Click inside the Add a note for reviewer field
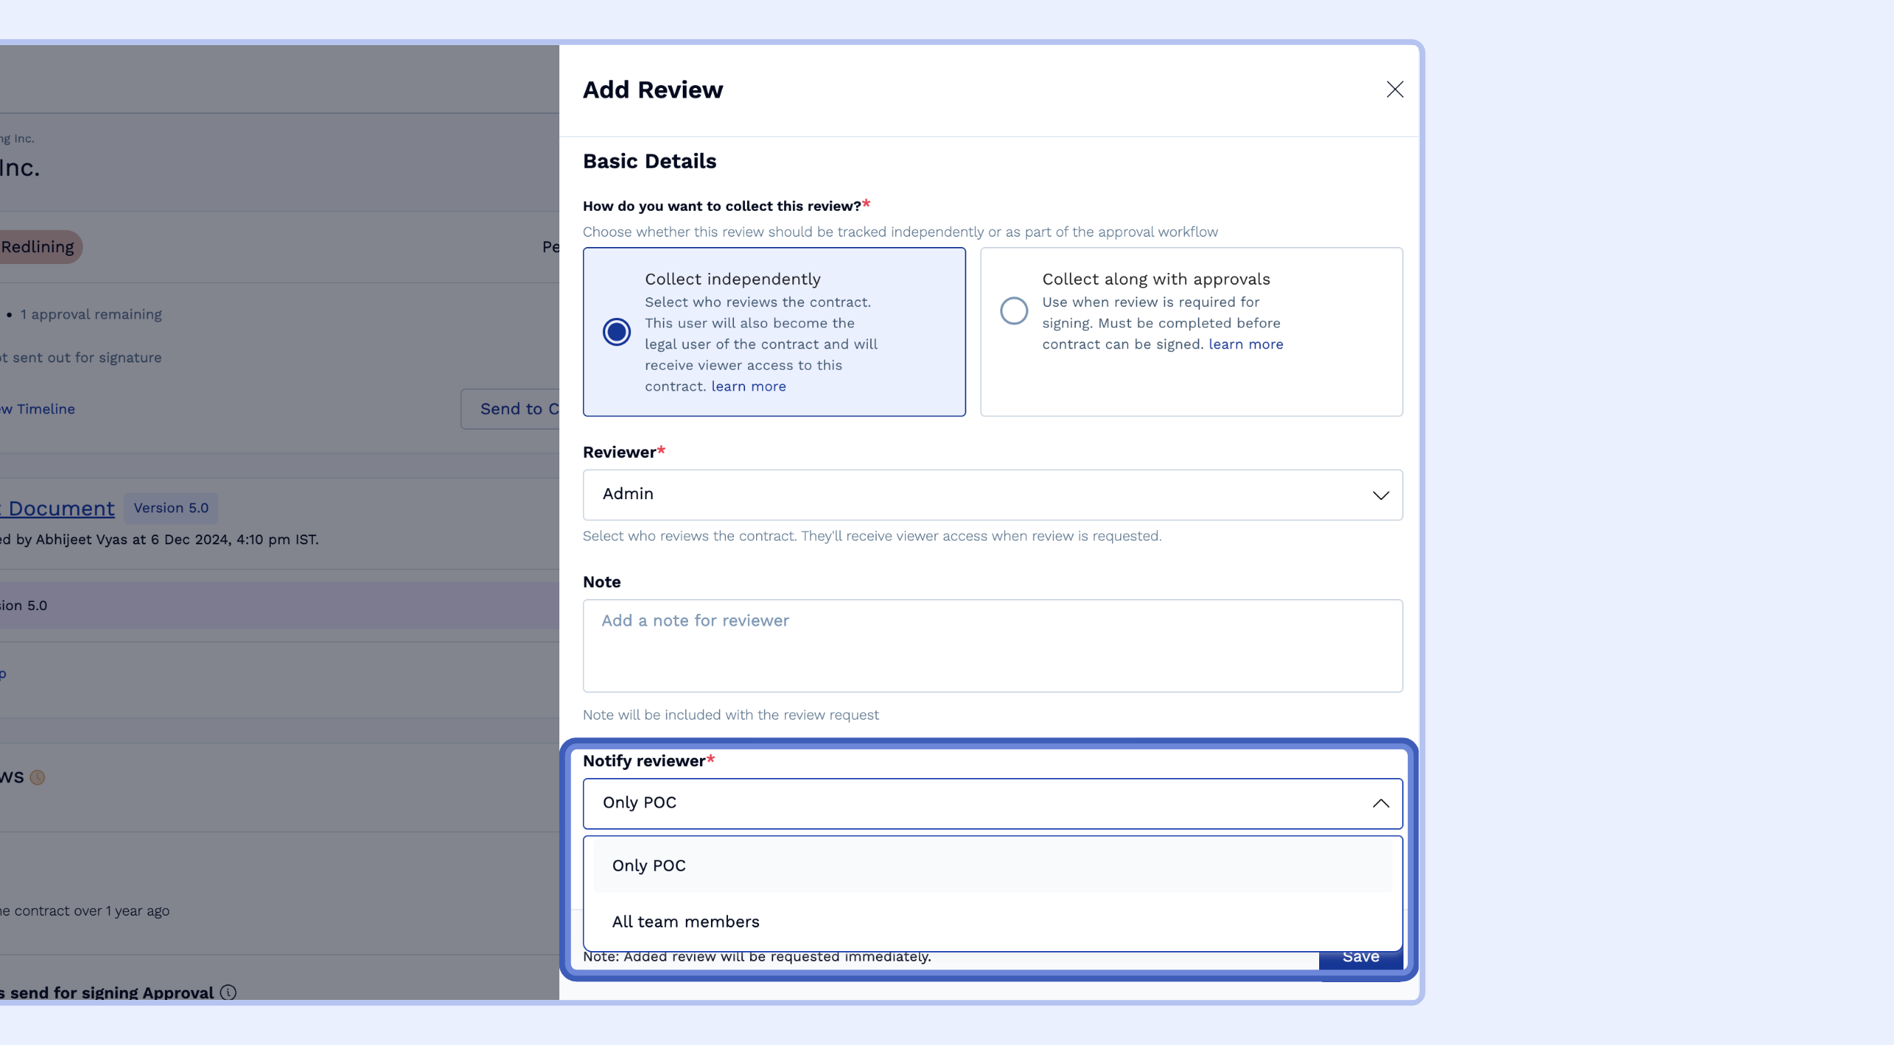 (991, 645)
